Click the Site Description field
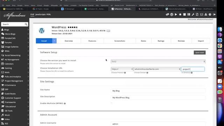 click(158, 98)
